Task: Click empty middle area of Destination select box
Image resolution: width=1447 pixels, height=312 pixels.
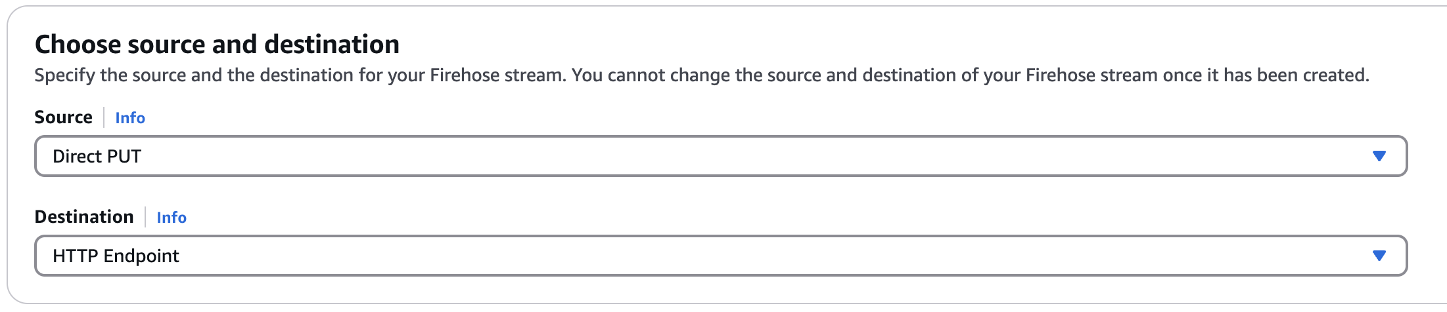Action: coord(723,256)
